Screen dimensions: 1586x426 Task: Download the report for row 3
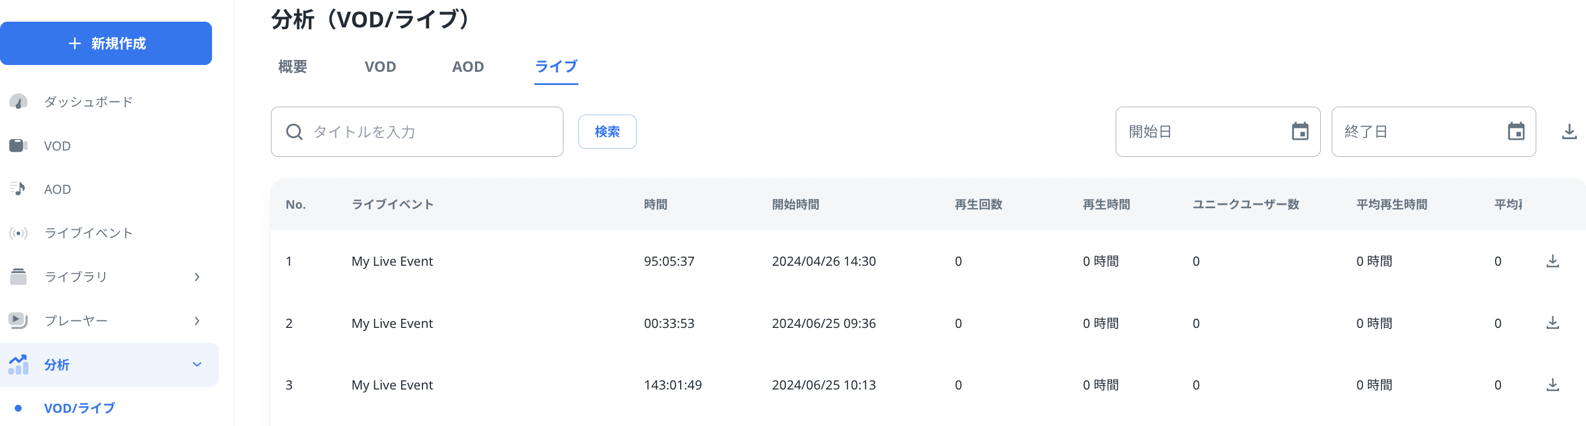[x=1552, y=386]
